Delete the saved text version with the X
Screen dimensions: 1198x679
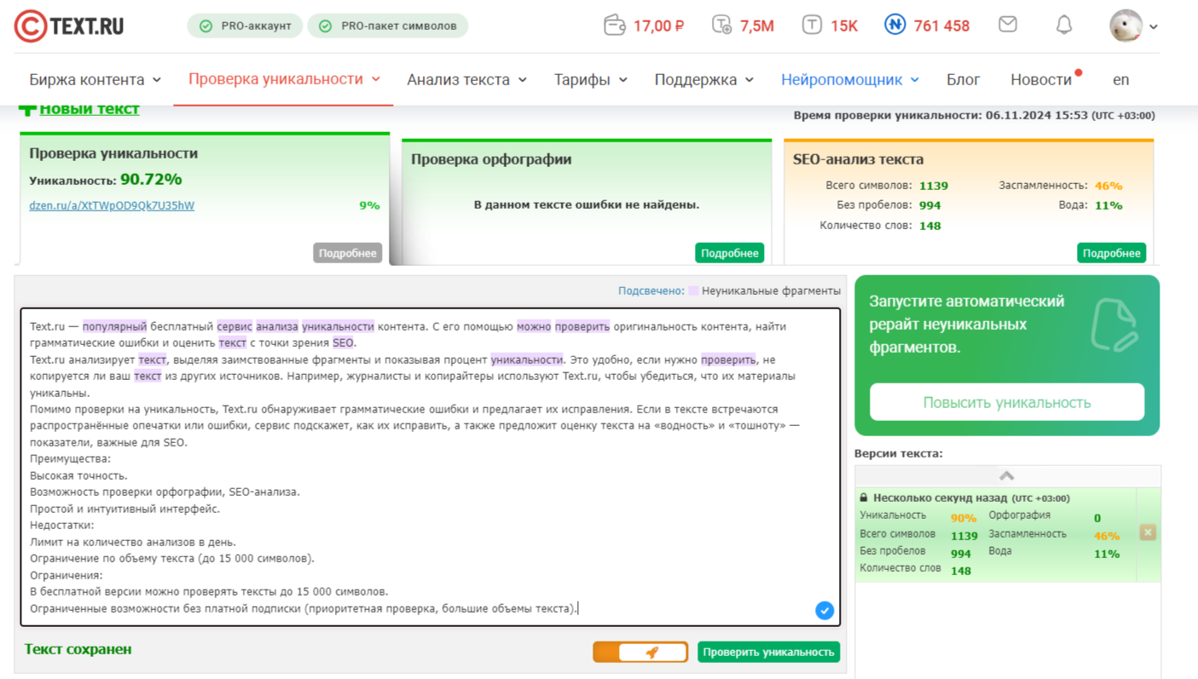click(x=1148, y=532)
